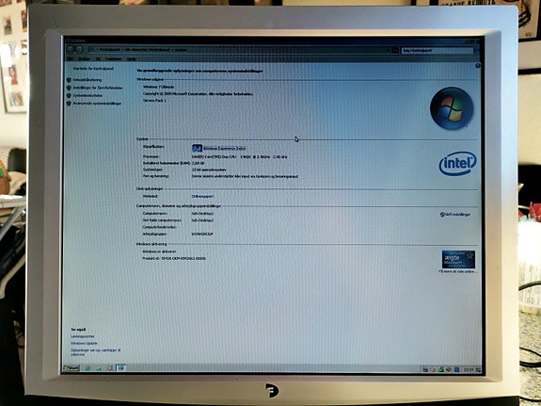Expand the address bar history dropdown arrow
541x406 pixels.
(388, 50)
